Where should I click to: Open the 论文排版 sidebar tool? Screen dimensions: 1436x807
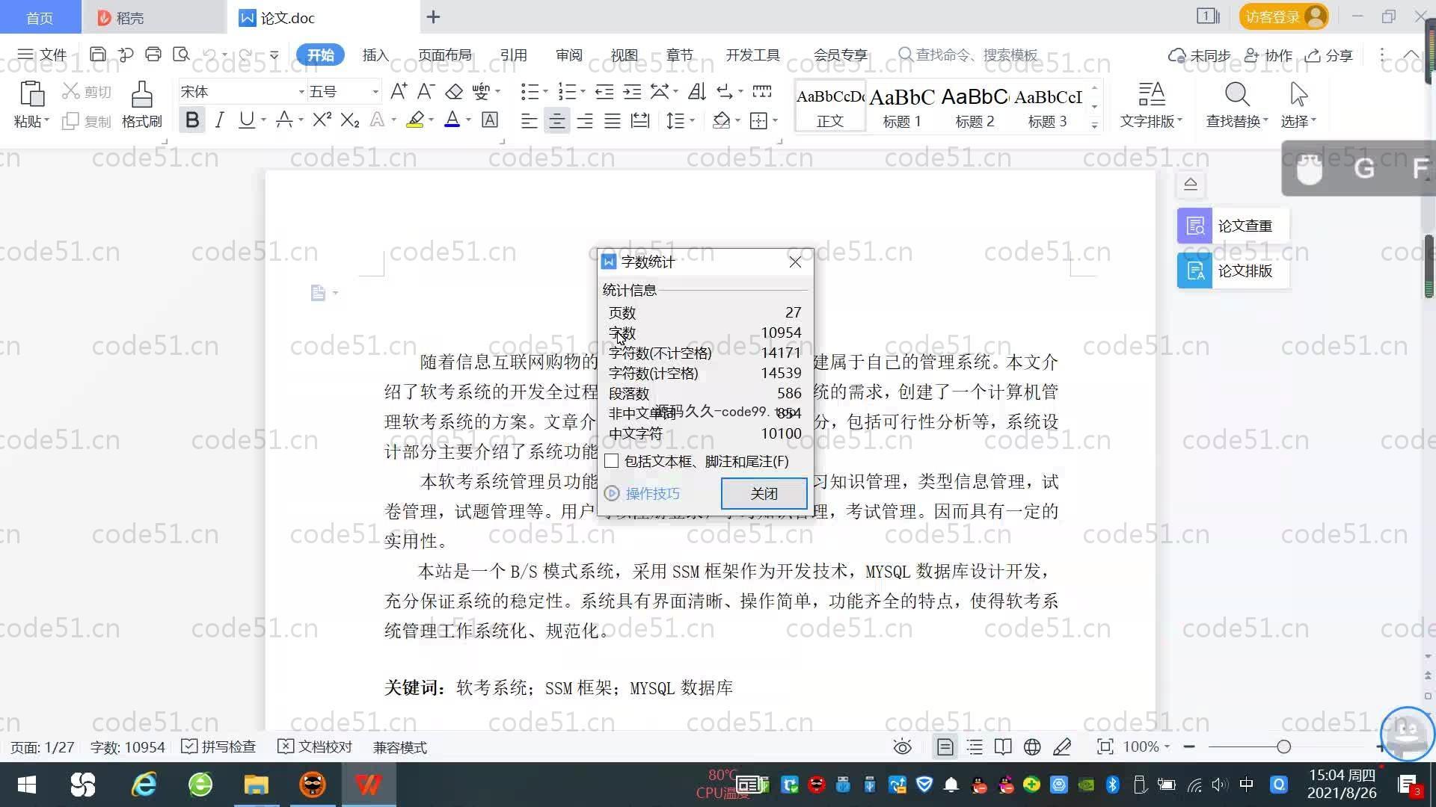1233,270
